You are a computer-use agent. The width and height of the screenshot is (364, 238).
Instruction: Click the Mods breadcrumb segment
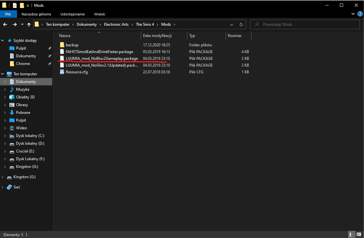[166, 24]
